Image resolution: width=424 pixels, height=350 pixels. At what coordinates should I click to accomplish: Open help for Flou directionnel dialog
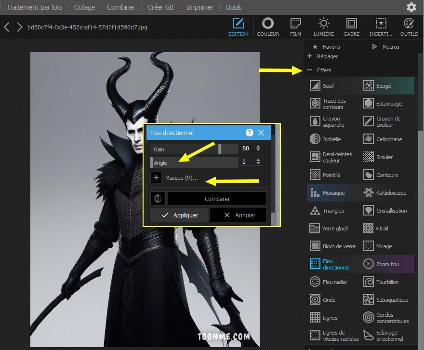249,133
